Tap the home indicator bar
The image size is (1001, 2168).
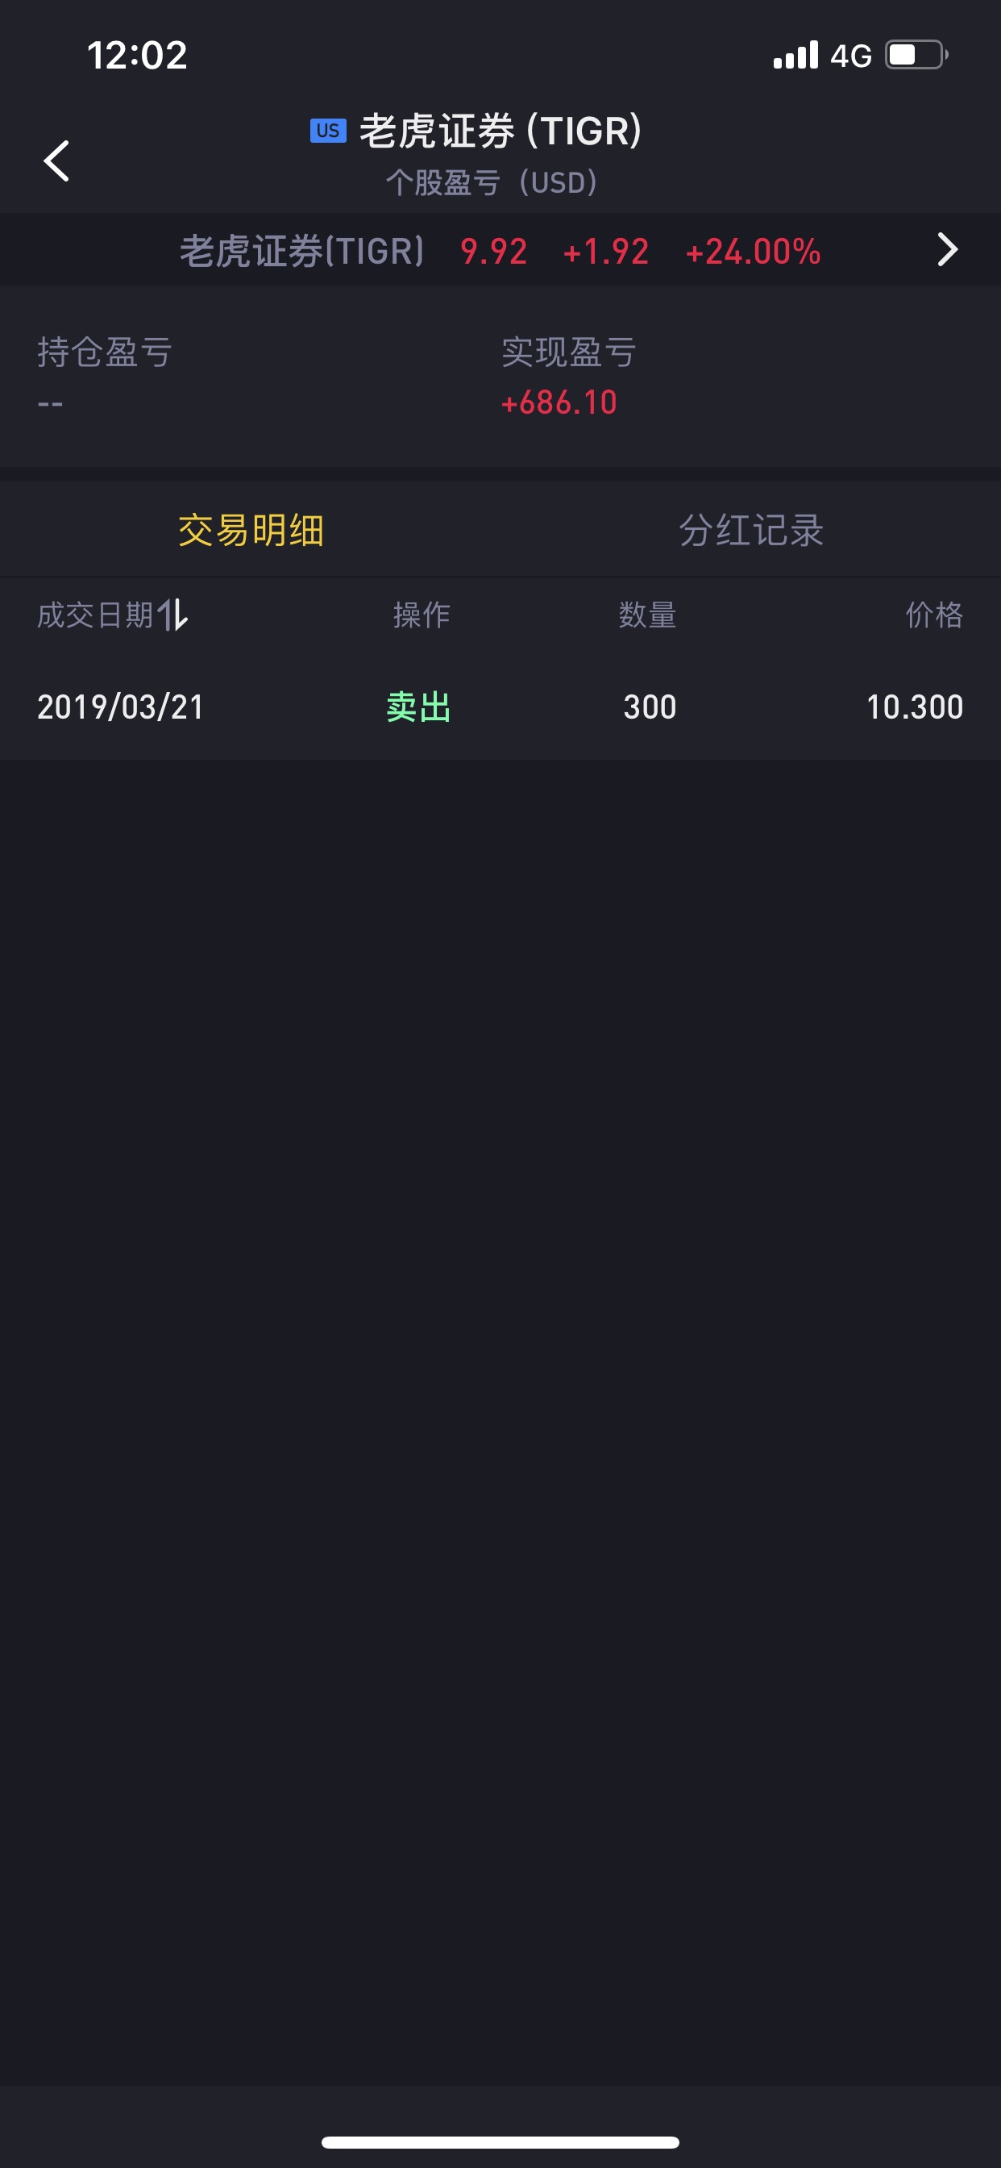pos(500,2142)
